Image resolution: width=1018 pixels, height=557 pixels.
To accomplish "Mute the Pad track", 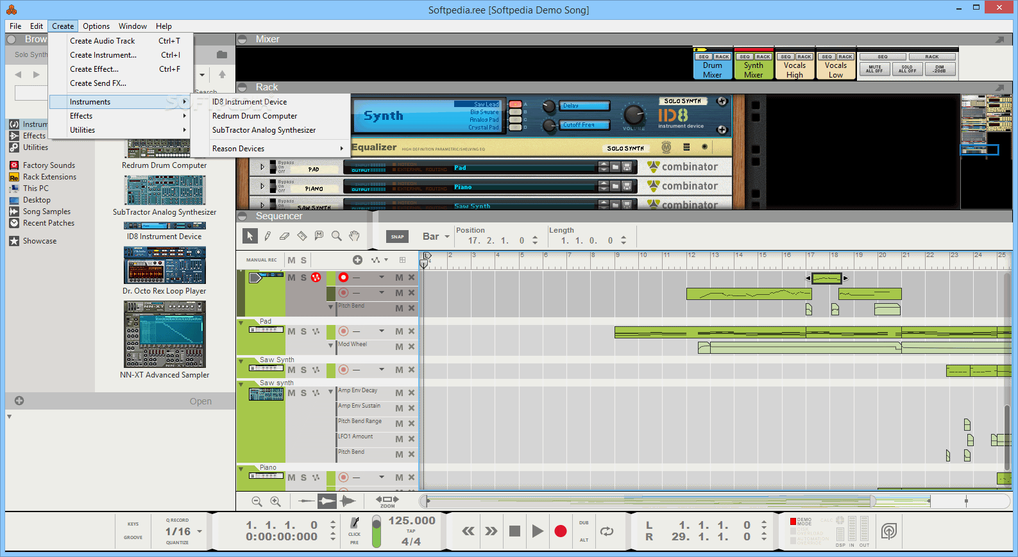I will (292, 331).
